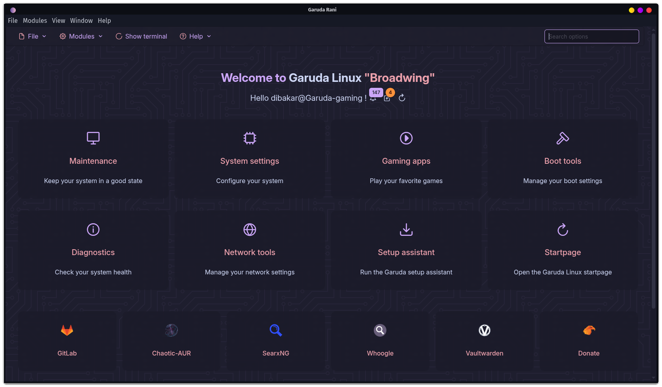Click the "System settings" card title
The width and height of the screenshot is (662, 387).
(x=250, y=161)
